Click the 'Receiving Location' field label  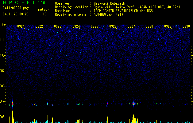click(71, 7)
